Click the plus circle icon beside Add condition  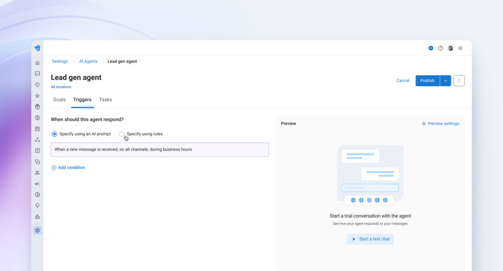(54, 168)
